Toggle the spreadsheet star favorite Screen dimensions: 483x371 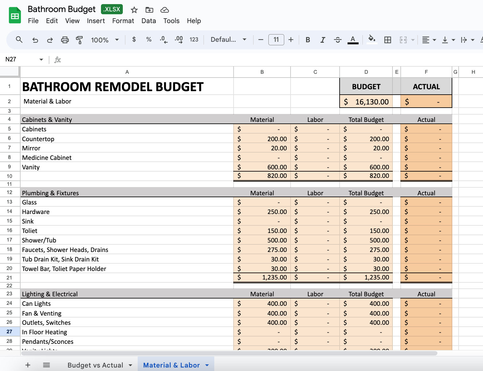pyautogui.click(x=134, y=10)
